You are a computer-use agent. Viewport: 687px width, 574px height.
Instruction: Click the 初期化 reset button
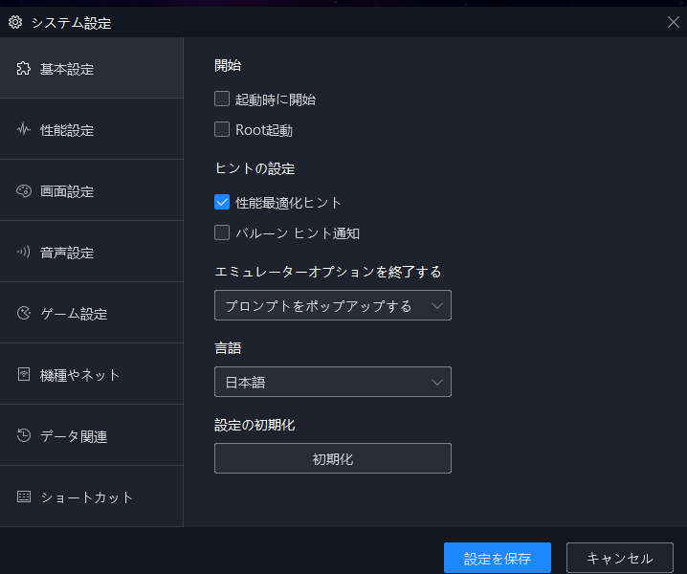point(333,458)
